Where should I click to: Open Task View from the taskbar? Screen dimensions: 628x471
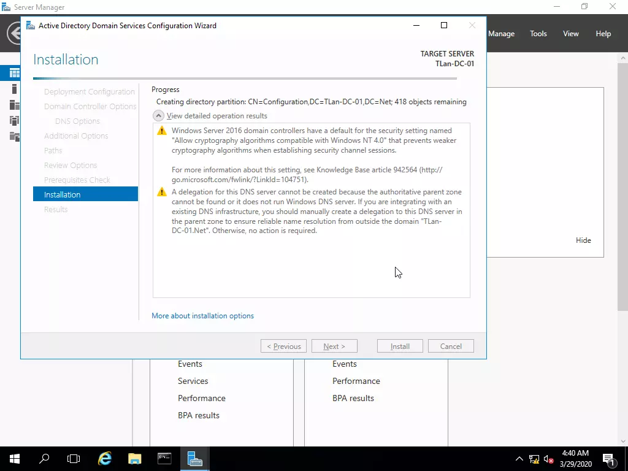74,459
